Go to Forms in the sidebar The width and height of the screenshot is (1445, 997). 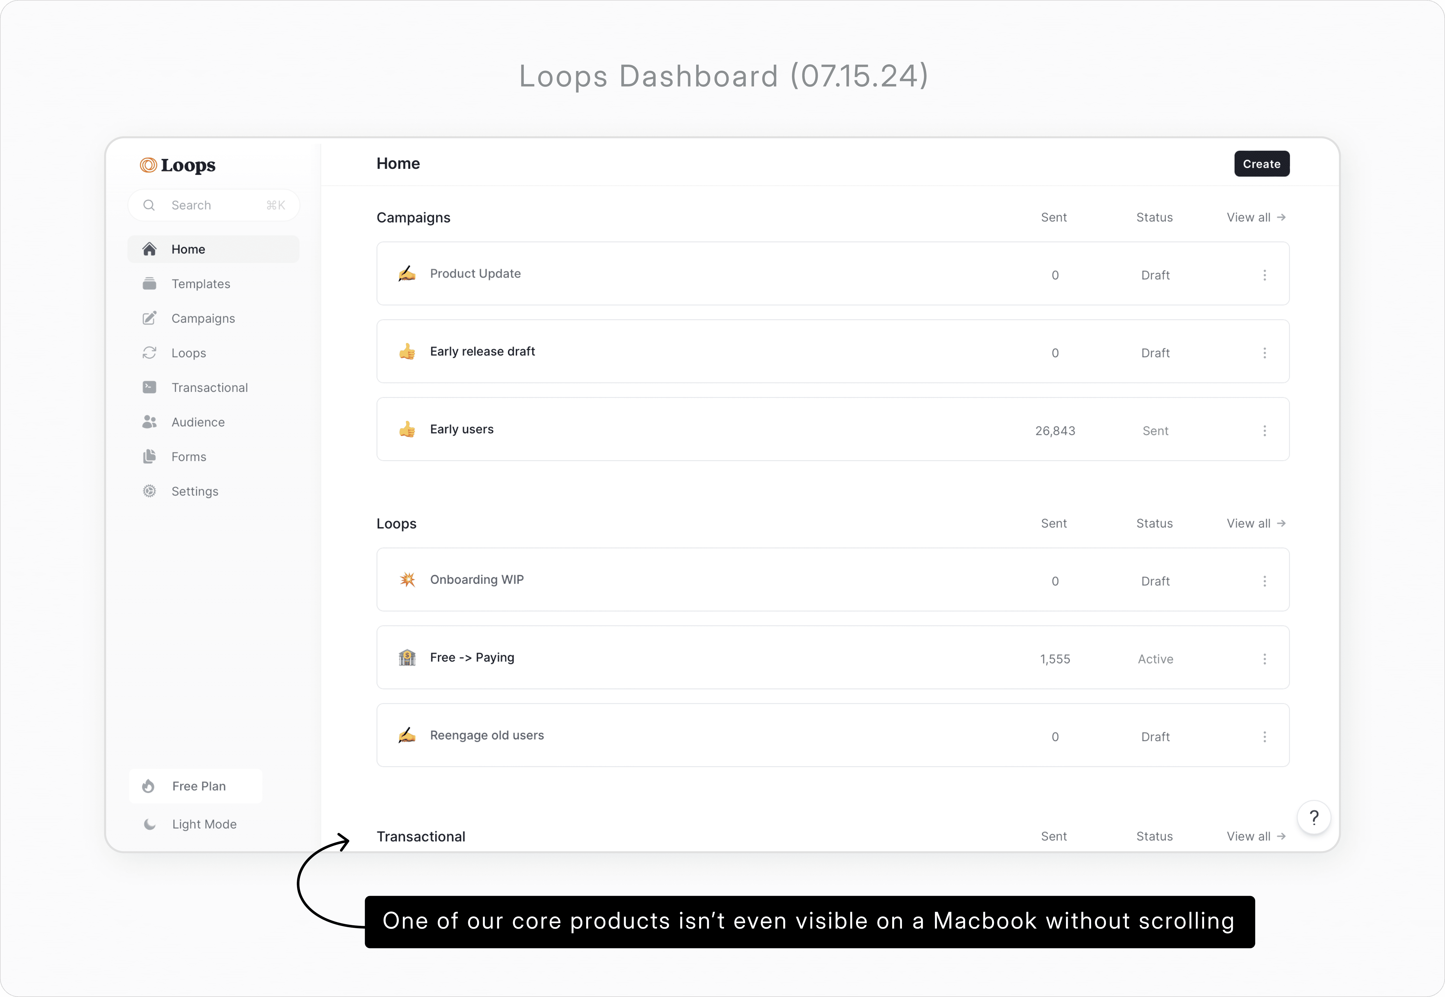pos(189,457)
